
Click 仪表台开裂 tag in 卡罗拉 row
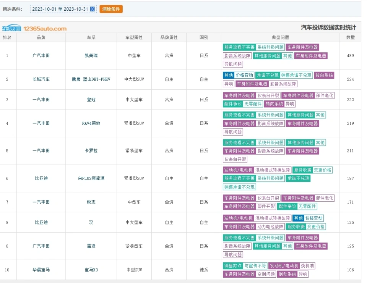[235, 160]
